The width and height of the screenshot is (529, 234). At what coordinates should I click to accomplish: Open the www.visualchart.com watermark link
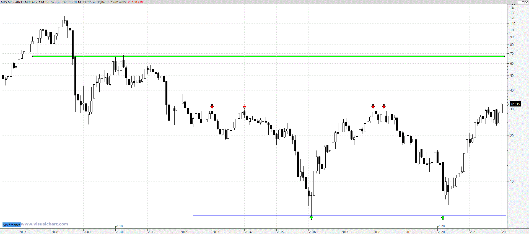click(x=45, y=224)
